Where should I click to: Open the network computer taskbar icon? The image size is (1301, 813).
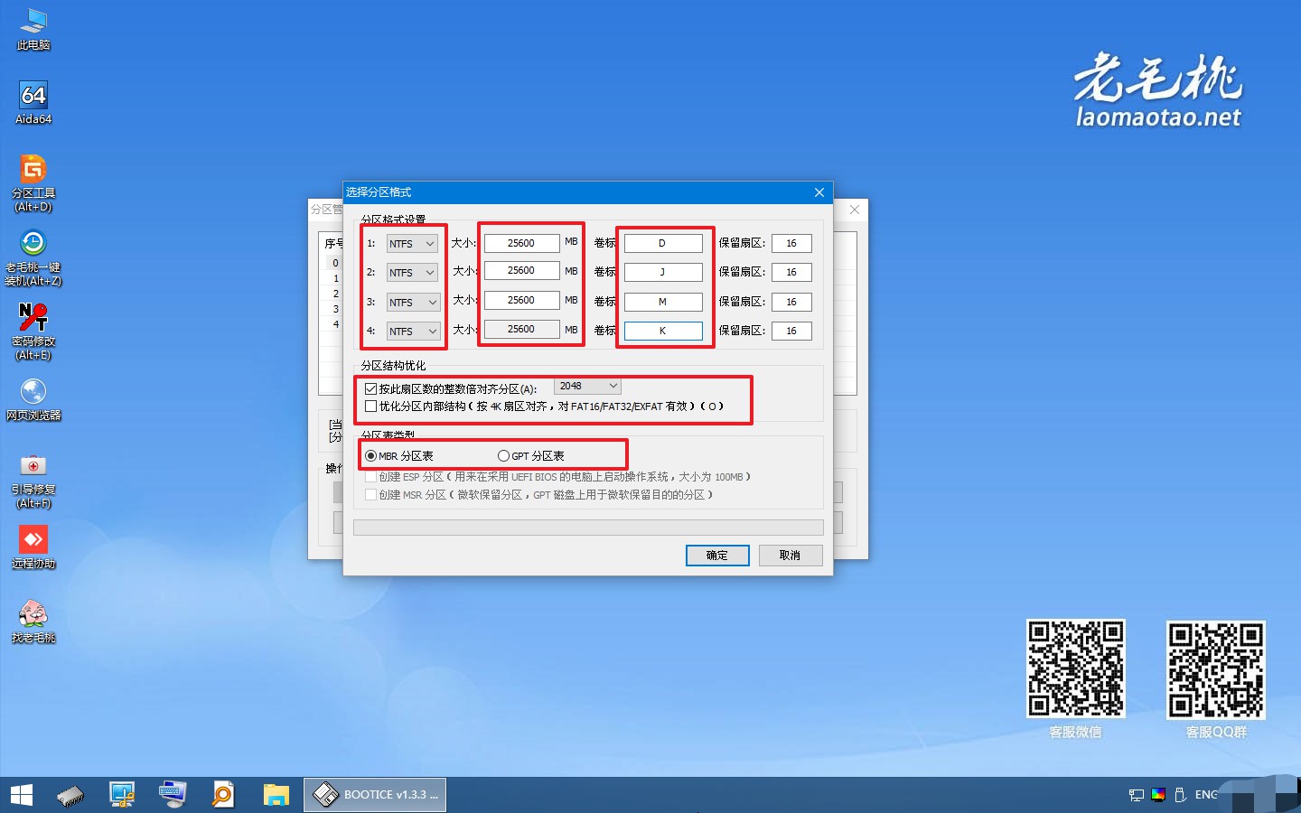tap(122, 795)
